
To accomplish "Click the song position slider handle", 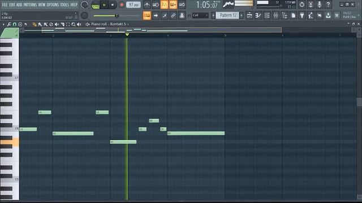I will click(117, 16).
